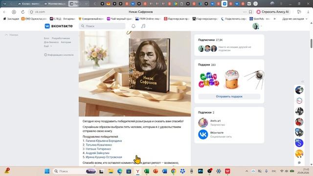Open PowerPoint from the taskbar

click(156, 171)
